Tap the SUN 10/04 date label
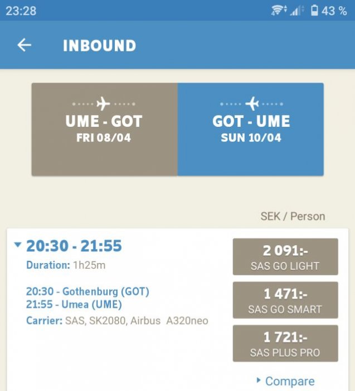355x391 pixels. tap(251, 138)
